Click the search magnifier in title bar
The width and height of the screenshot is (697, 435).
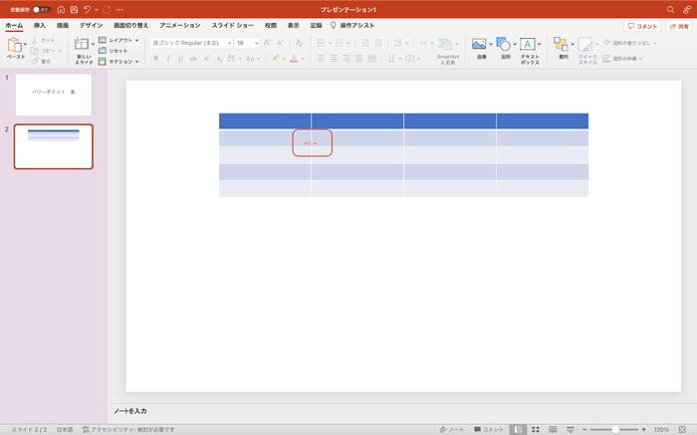tap(670, 9)
